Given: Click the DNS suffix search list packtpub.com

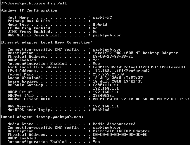Looking at the screenshot, I should tap(107, 35).
